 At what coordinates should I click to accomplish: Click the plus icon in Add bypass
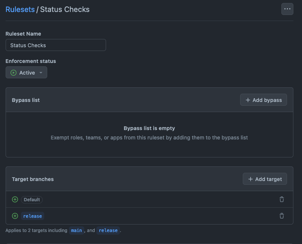[248, 100]
